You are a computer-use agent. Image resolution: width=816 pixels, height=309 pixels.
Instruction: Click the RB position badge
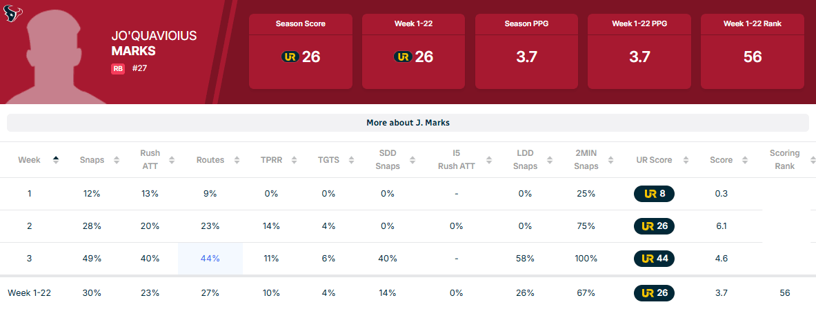pos(118,68)
